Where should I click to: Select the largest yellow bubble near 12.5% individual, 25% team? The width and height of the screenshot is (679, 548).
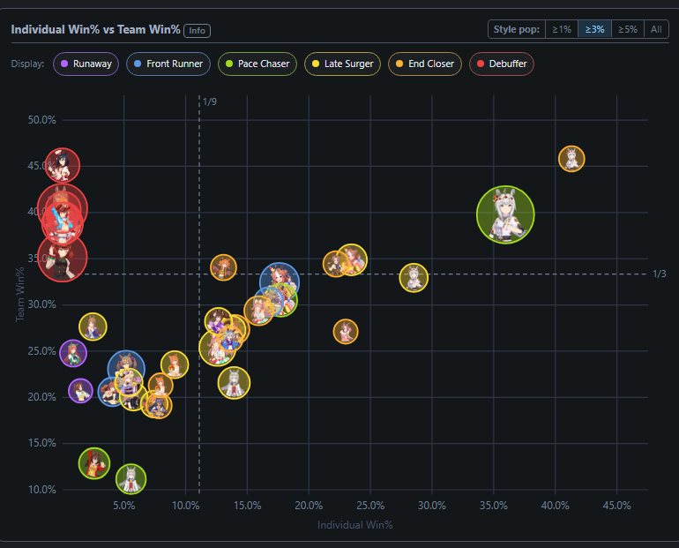click(218, 348)
